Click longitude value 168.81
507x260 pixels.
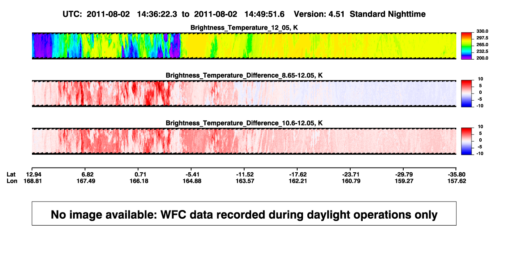(34, 181)
